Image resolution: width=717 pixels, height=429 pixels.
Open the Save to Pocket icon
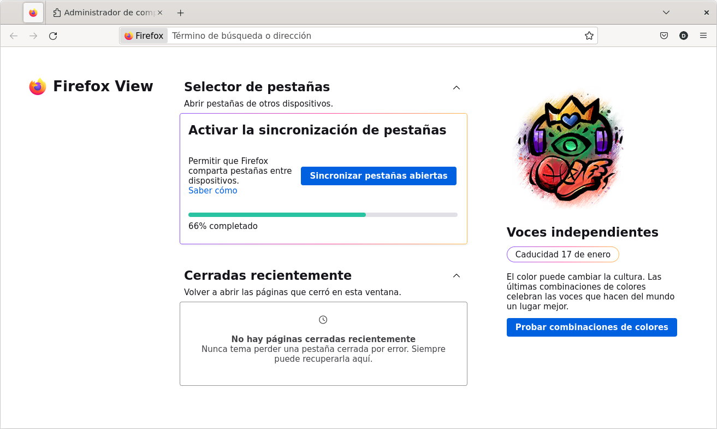664,36
